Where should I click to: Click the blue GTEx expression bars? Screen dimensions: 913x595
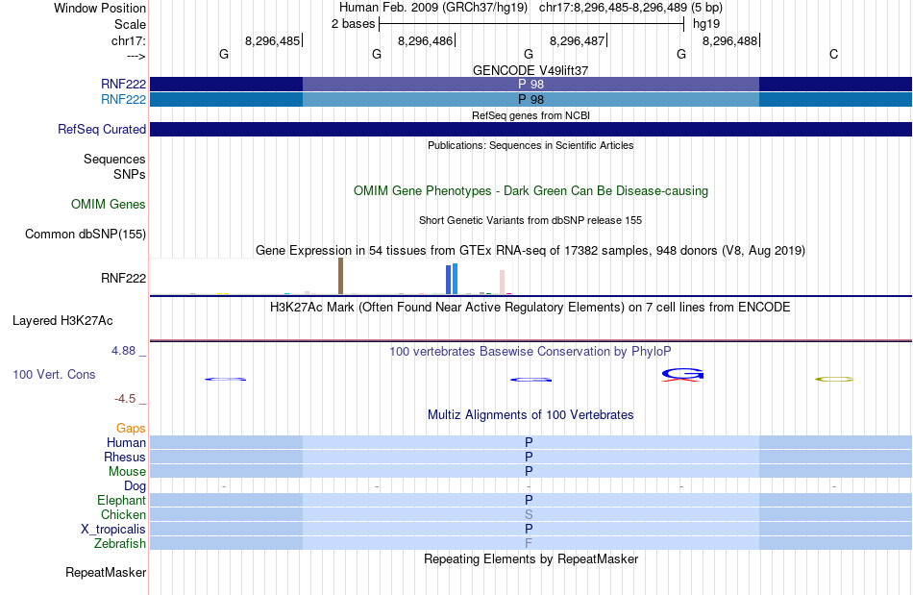click(x=452, y=280)
